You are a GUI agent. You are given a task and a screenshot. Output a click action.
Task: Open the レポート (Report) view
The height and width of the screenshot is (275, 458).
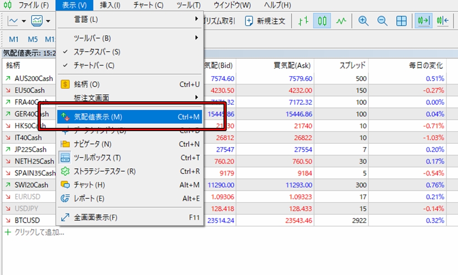click(89, 198)
